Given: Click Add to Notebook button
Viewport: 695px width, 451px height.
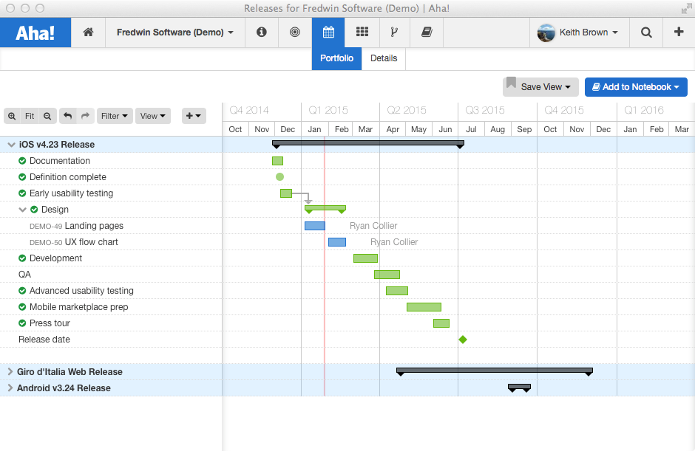Looking at the screenshot, I should pos(636,87).
